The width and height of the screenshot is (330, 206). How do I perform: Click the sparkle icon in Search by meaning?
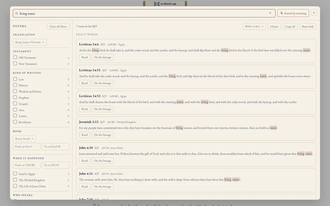pos(282,13)
